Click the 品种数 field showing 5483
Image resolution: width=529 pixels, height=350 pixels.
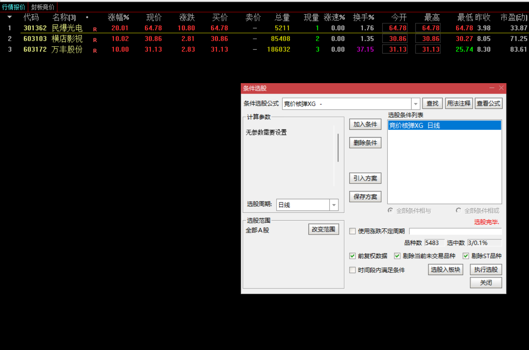pos(434,243)
